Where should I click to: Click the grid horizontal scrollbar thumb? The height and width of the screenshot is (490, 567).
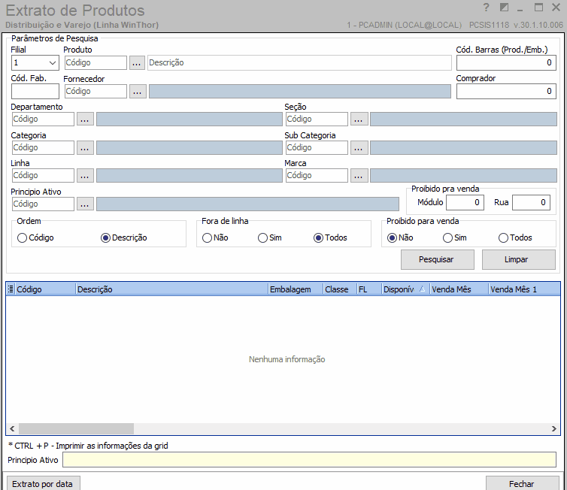76,428
